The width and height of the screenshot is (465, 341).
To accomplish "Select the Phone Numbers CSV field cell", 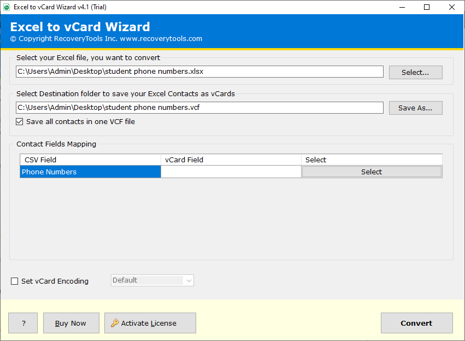I will (91, 172).
